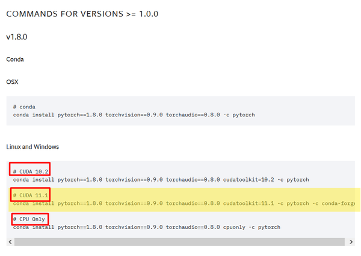Click the Conda subheading
This screenshot has width=361, height=256.
pyautogui.click(x=15, y=59)
